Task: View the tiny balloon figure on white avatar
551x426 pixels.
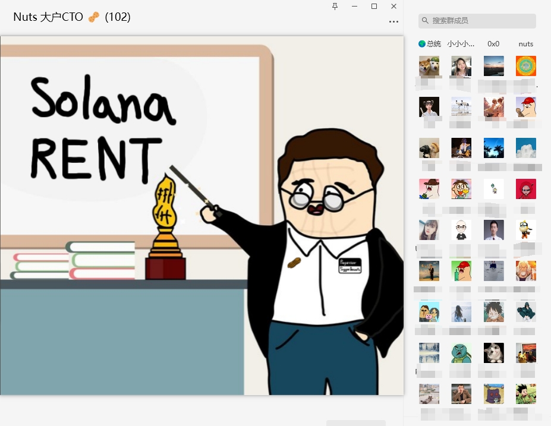Action: [x=494, y=189]
